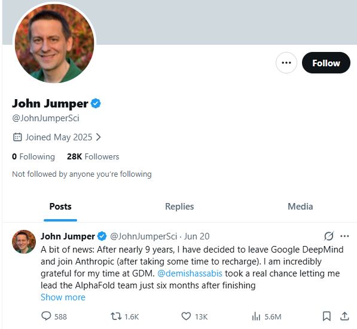The image size is (357, 329).
Task: View the 0 Following list
Action: click(33, 156)
